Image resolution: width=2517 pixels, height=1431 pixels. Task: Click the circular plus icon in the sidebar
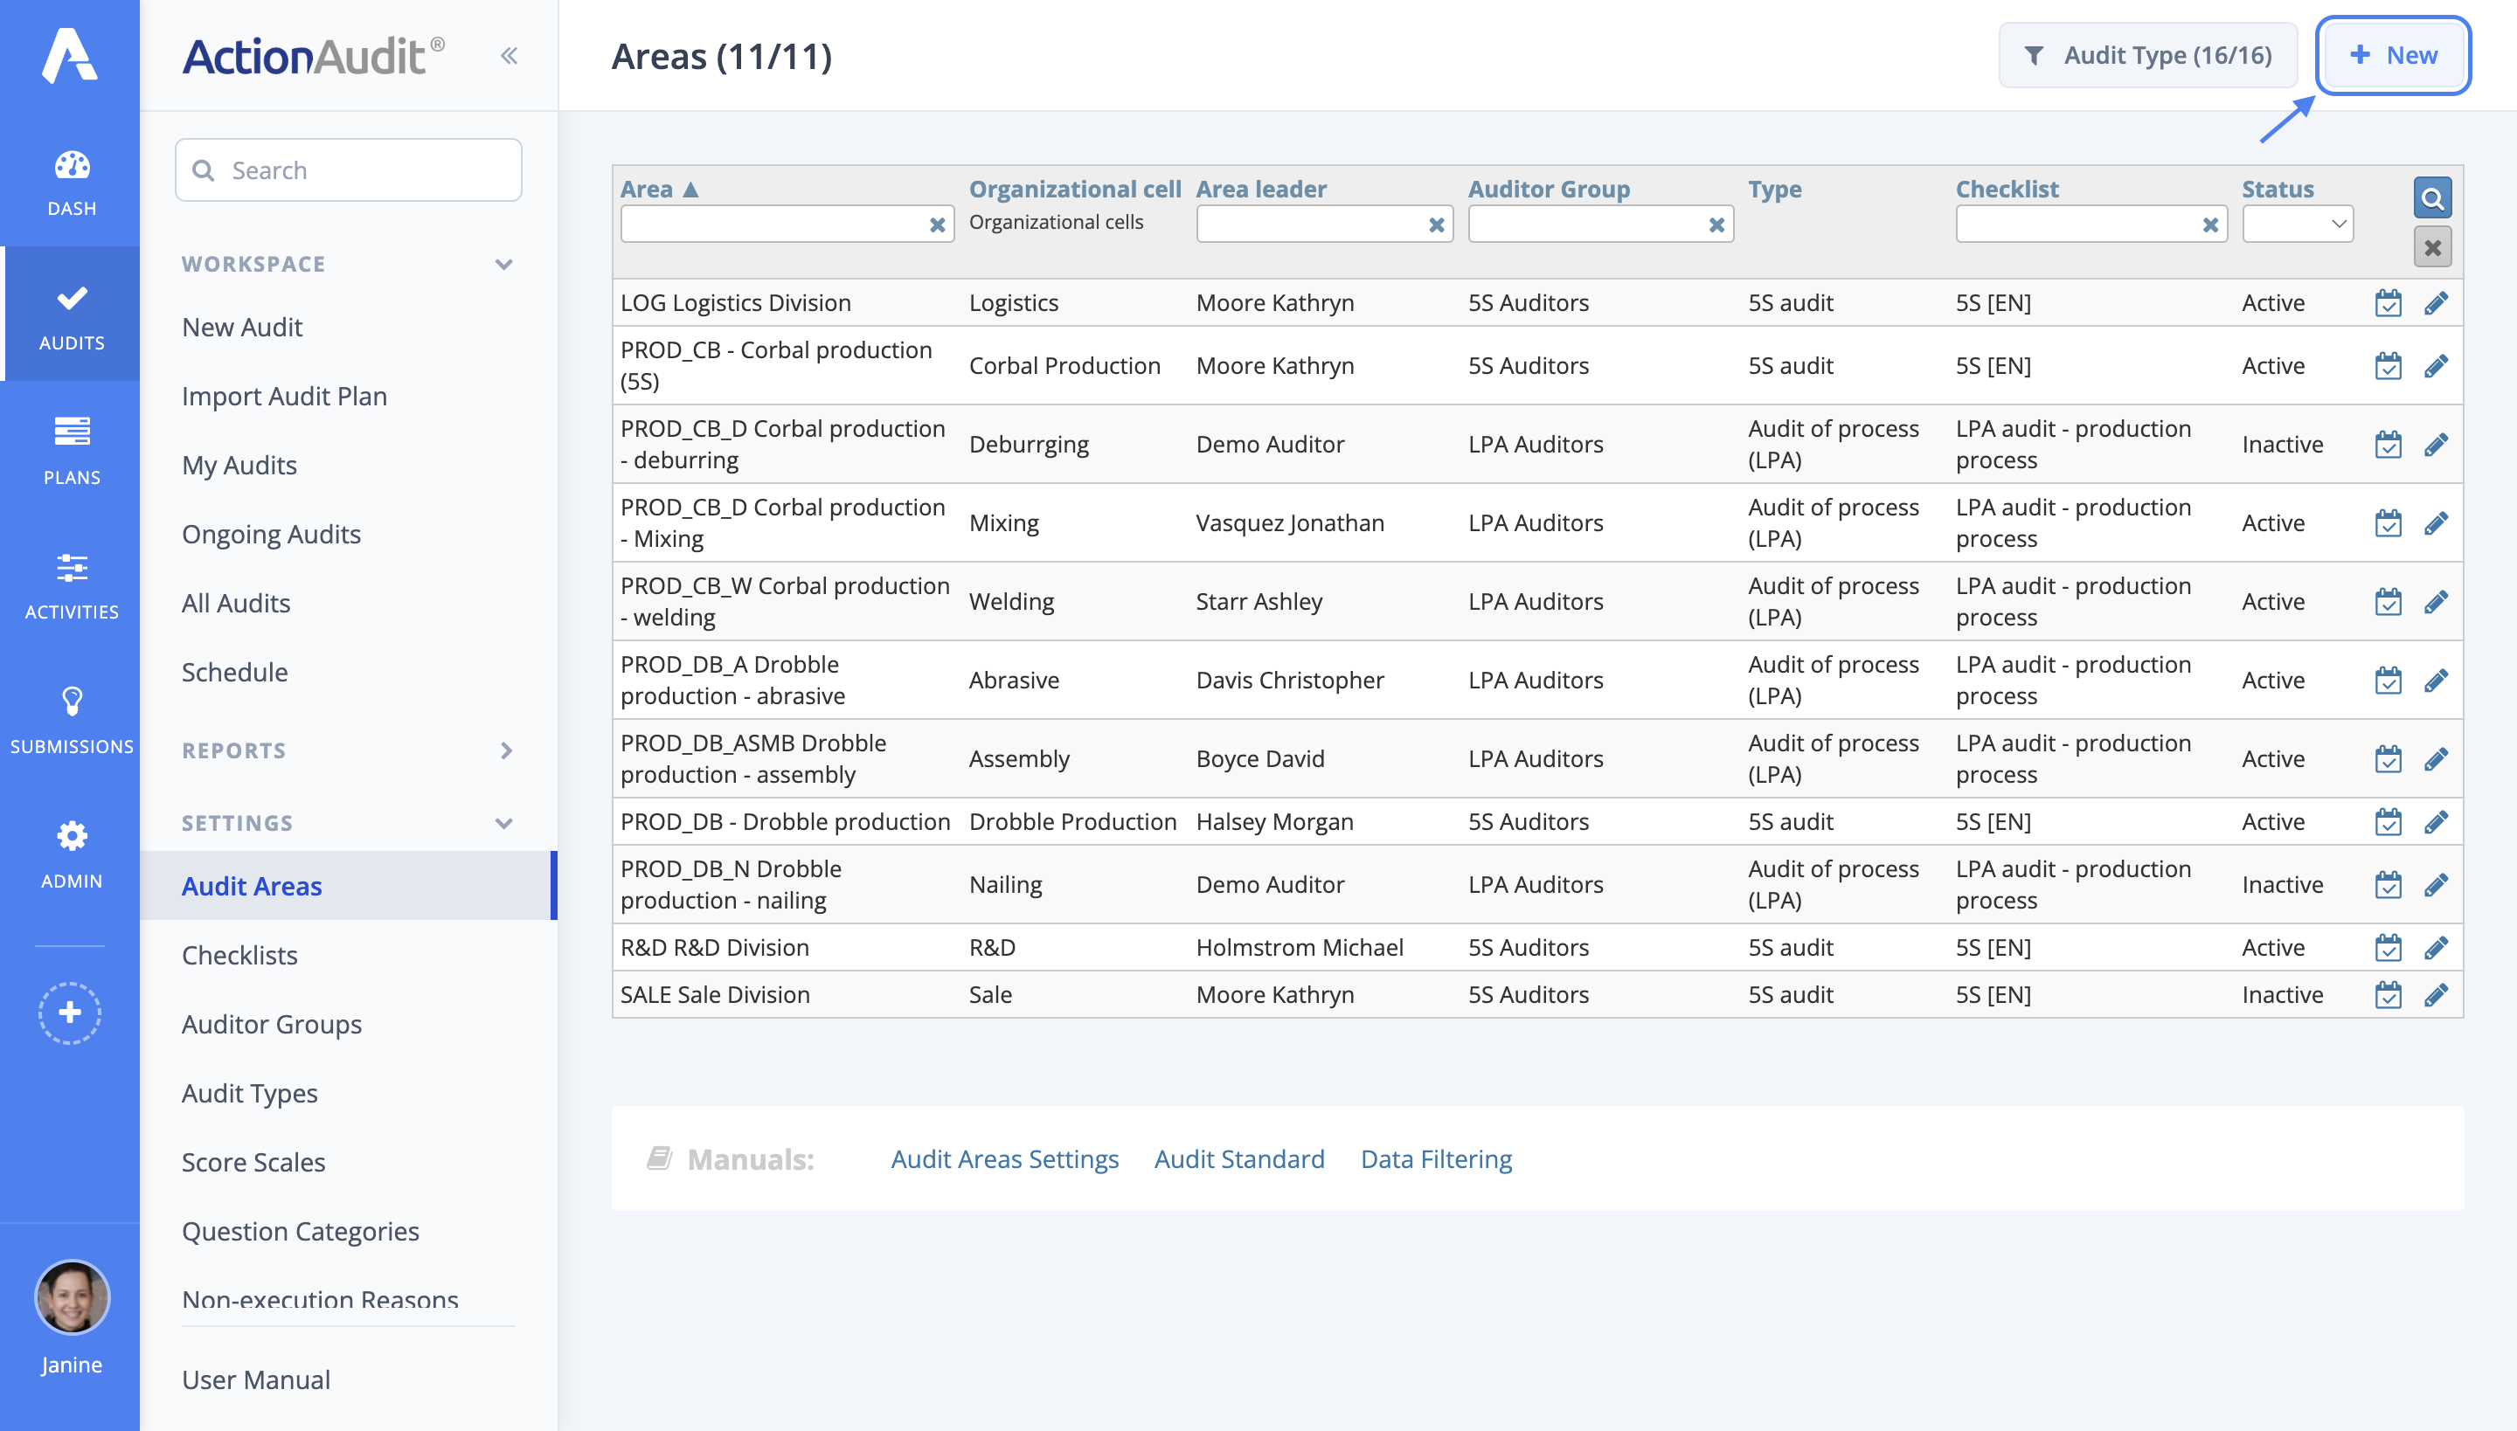coord(70,1013)
